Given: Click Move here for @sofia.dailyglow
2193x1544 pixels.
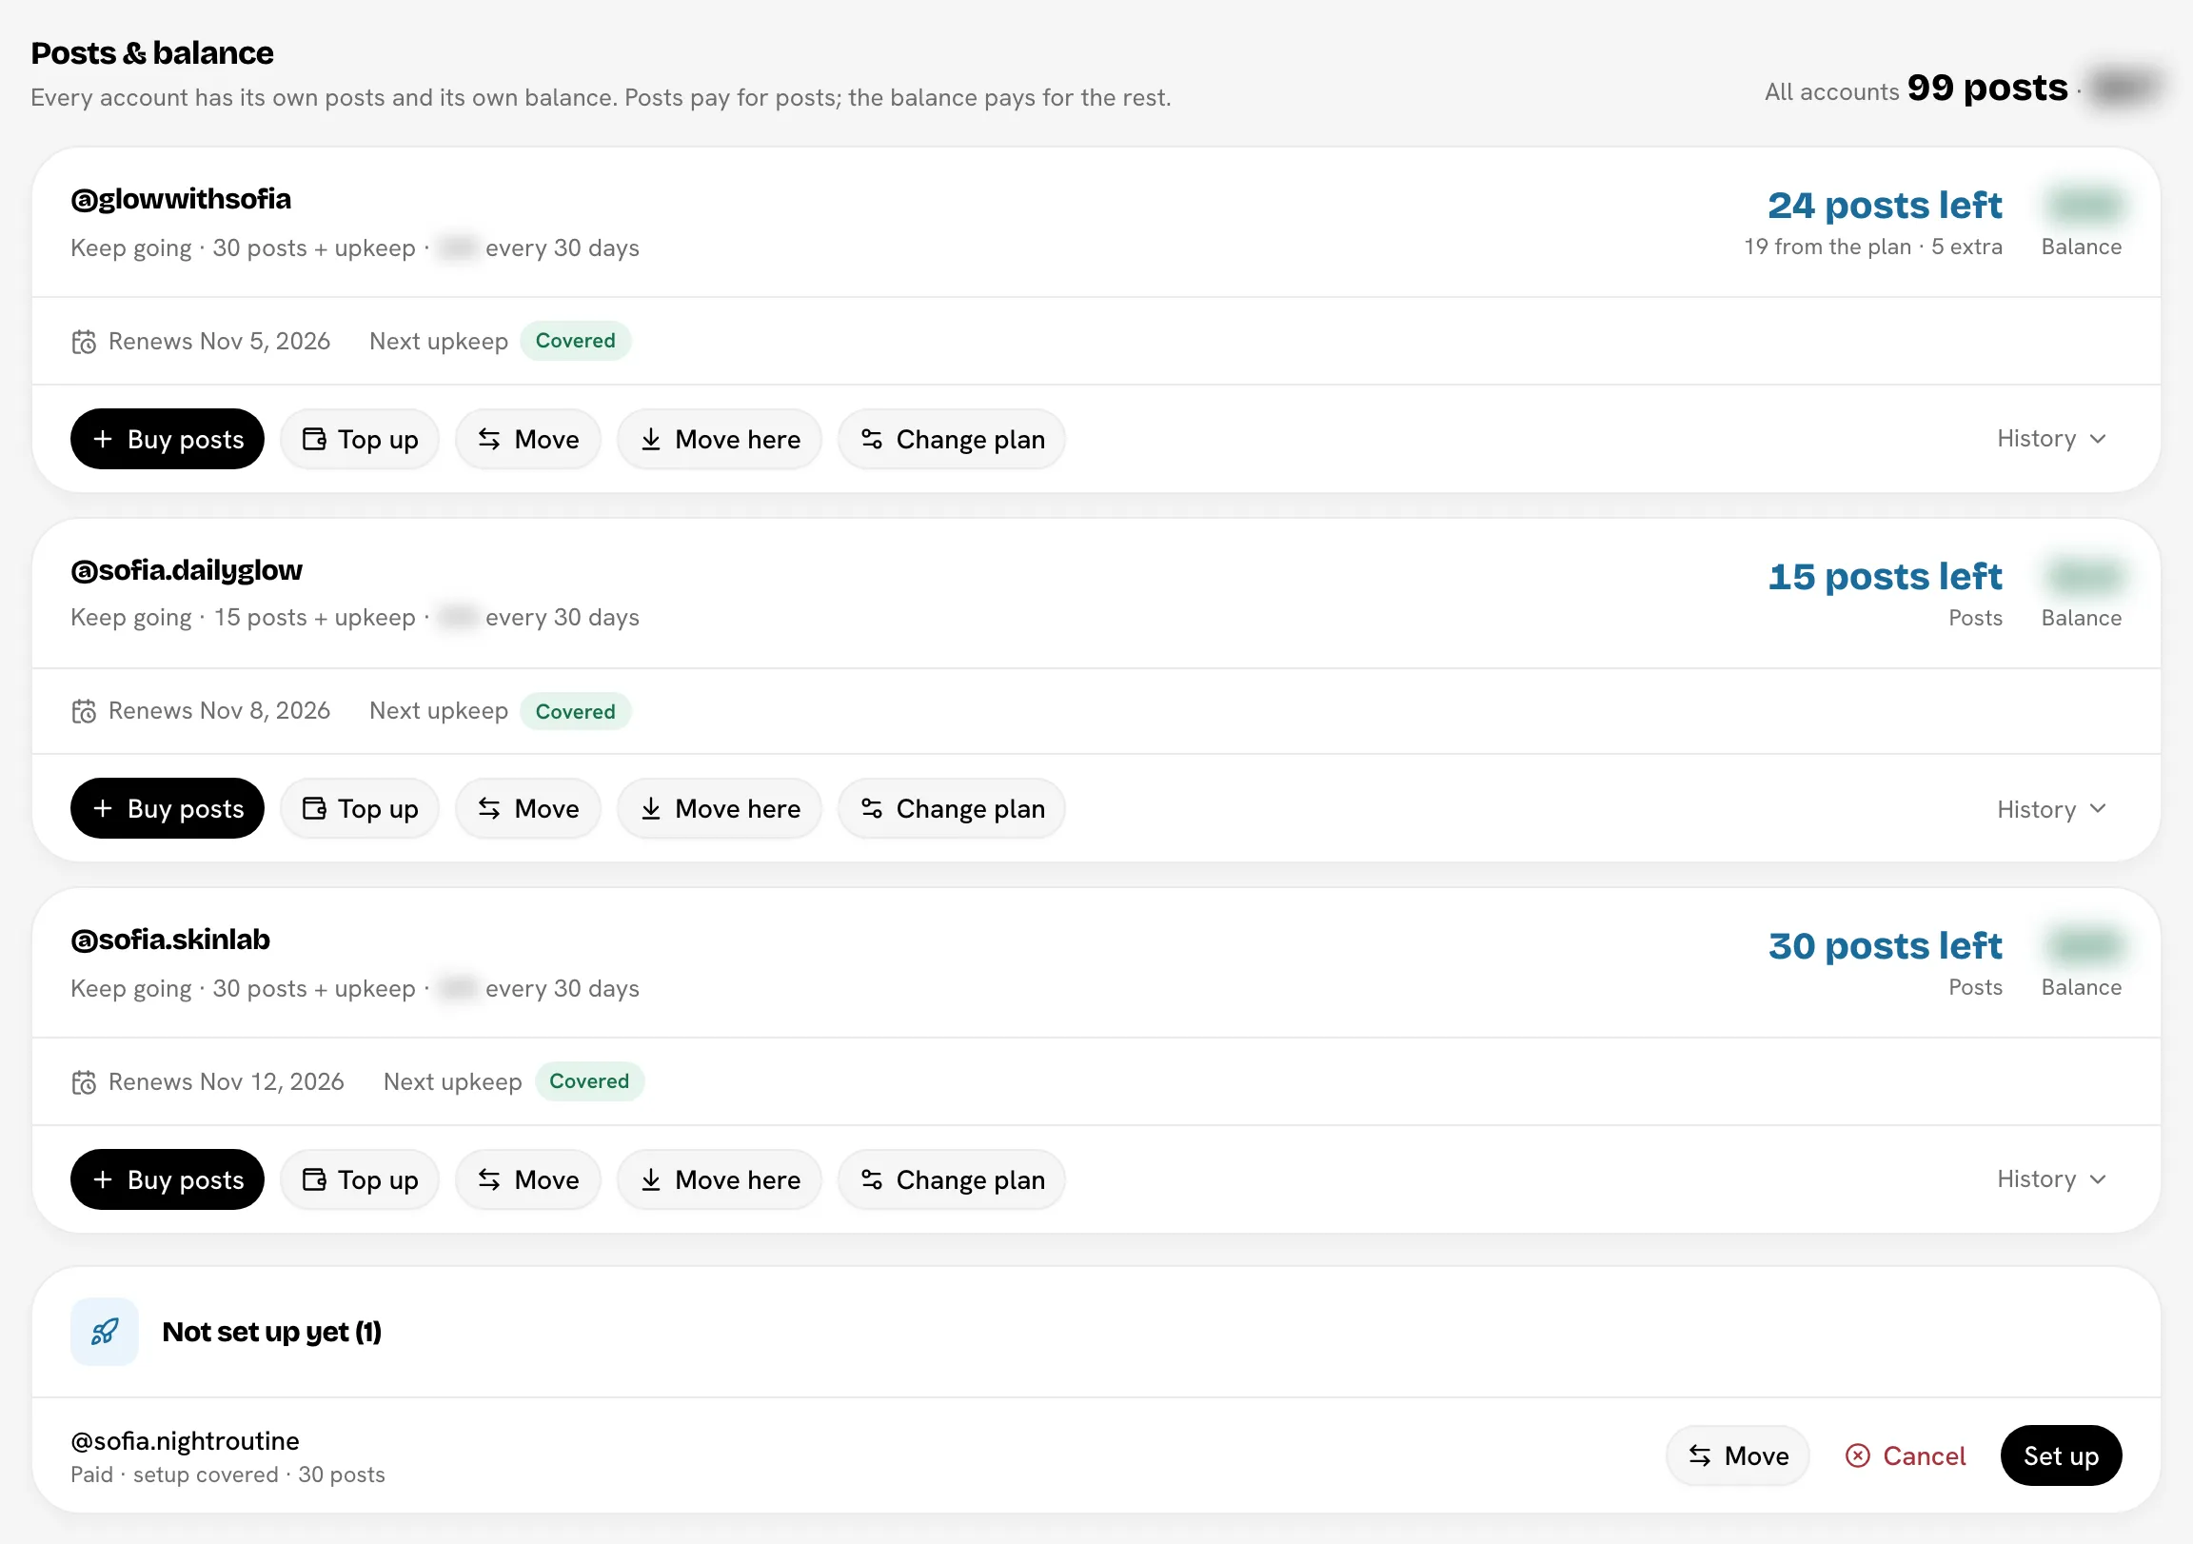Looking at the screenshot, I should coord(720,808).
